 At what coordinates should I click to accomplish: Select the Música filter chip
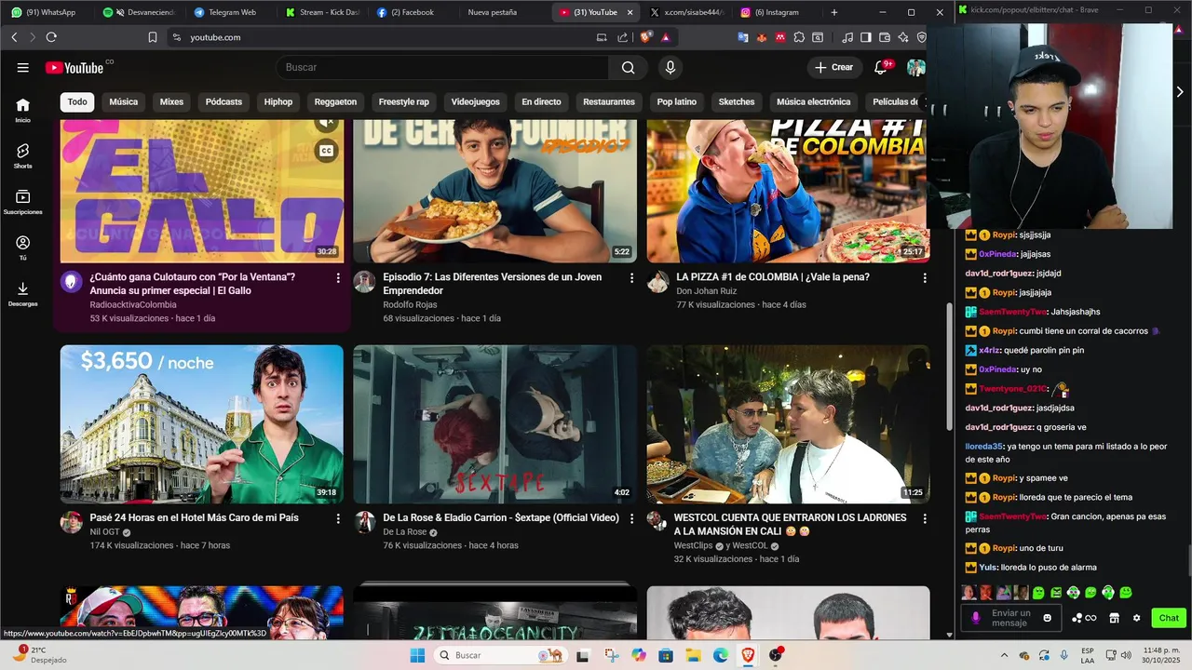coord(123,102)
